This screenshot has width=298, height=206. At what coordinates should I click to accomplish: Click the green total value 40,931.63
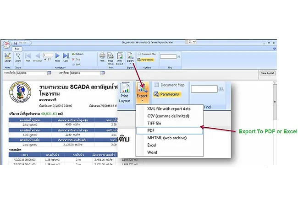tap(49, 114)
